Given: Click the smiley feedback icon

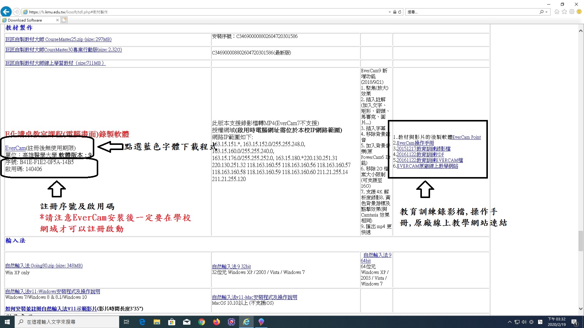Looking at the screenshot, I should coord(579,12).
